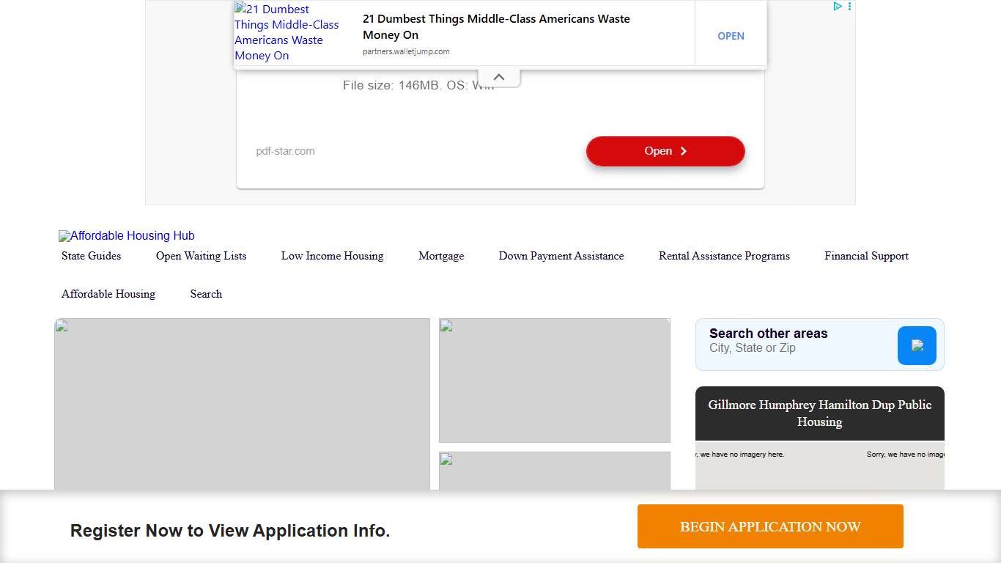Image resolution: width=1001 pixels, height=563 pixels.
Task: Click the Begin Application Now button
Action: (770, 526)
